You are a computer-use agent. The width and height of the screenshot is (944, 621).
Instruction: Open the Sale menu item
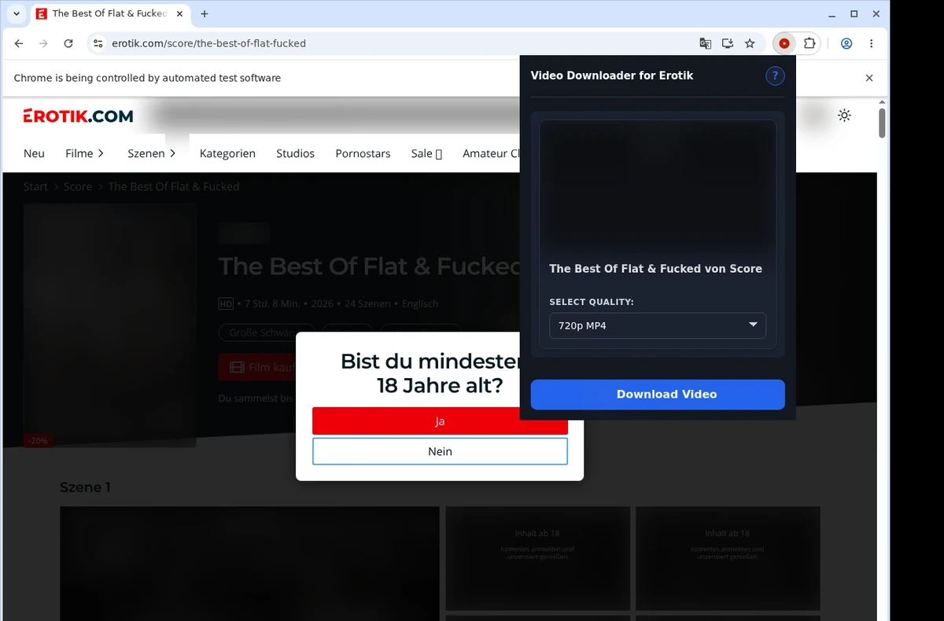426,153
